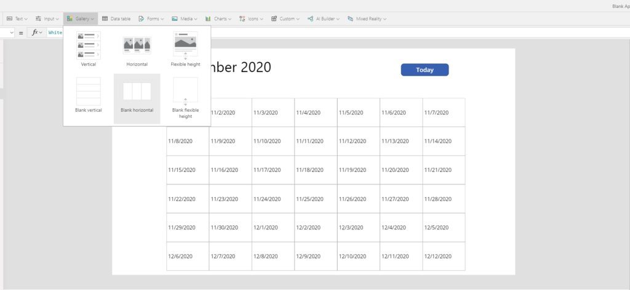
Task: Select the 12/6/2020 calendar cell
Action: [188, 256]
